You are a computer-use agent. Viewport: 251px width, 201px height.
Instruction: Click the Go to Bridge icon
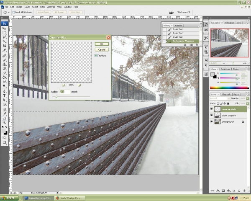click(172, 12)
